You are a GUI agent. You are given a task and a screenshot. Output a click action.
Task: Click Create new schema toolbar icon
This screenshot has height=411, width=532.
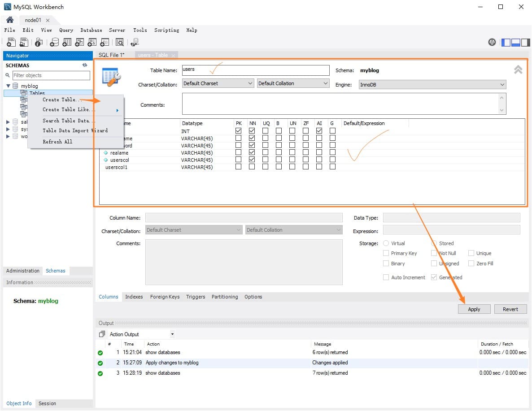[54, 42]
